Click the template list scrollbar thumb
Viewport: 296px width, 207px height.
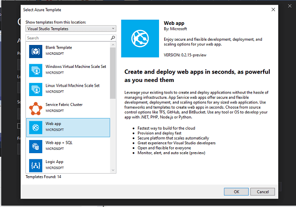113,73
